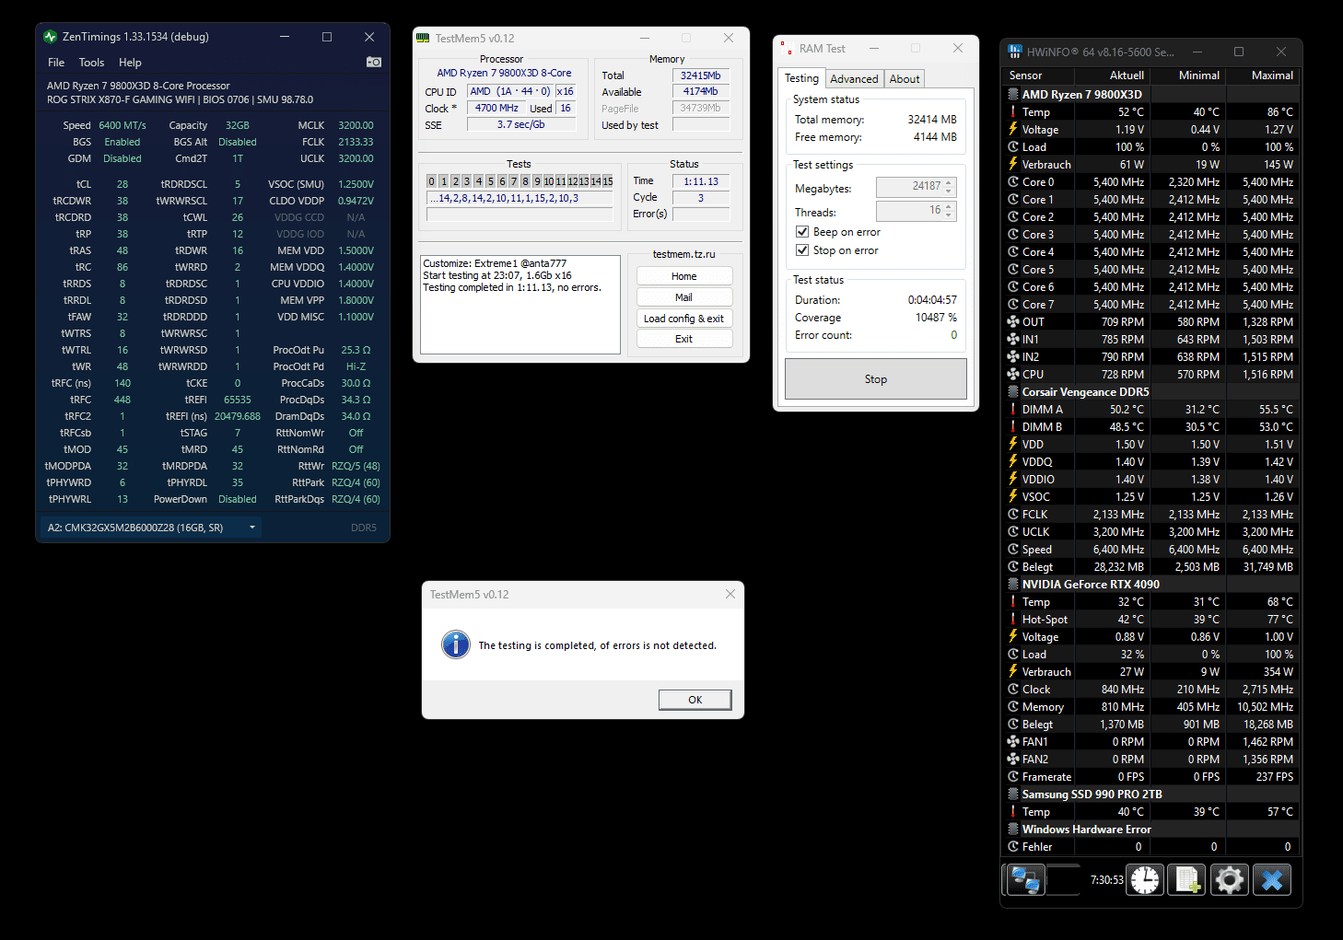This screenshot has height=940, width=1343.
Task: Click the clock icon in the FCLK row
Action: (x=1013, y=515)
